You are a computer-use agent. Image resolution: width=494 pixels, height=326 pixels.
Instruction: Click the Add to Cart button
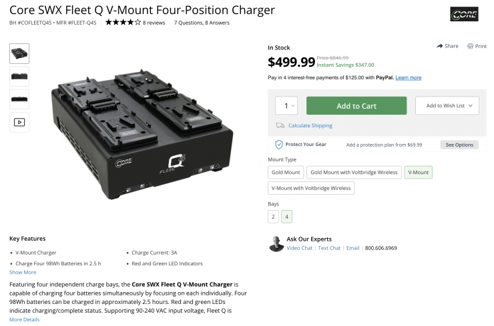(x=356, y=106)
